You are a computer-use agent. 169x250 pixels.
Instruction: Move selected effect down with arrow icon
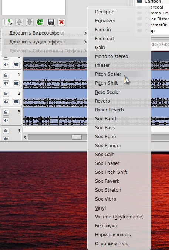(x=30, y=22)
